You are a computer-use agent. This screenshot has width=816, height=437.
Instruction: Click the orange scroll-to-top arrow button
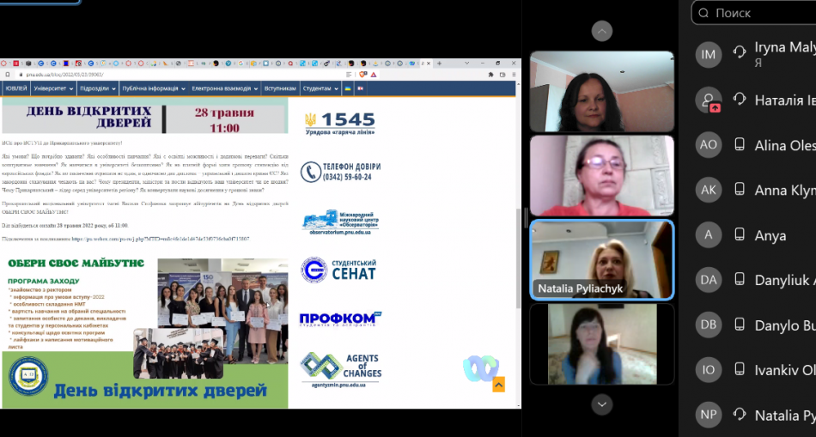tap(498, 384)
